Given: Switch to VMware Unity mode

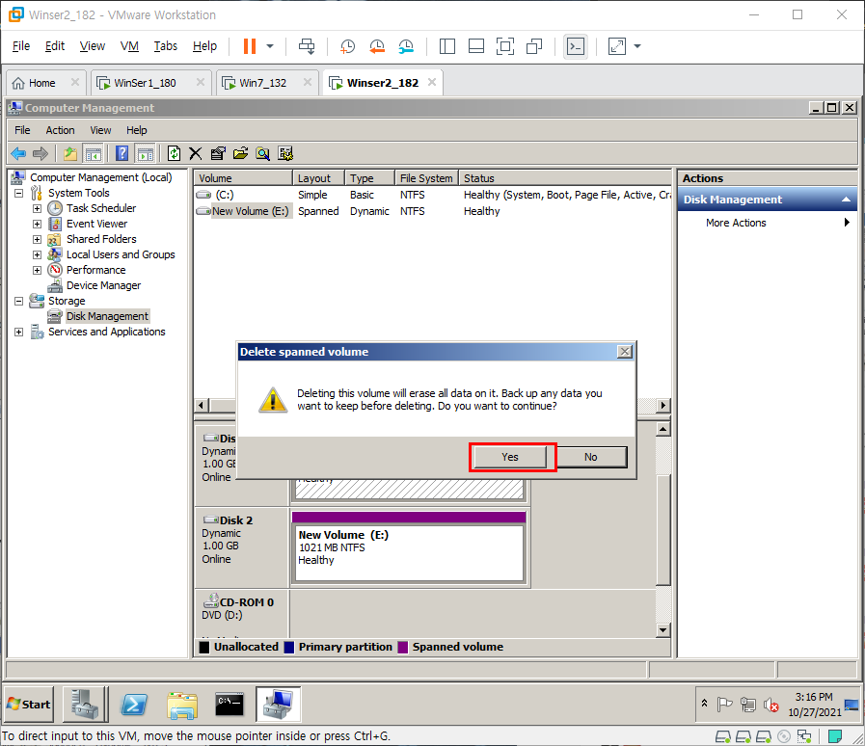Looking at the screenshot, I should coord(534,46).
